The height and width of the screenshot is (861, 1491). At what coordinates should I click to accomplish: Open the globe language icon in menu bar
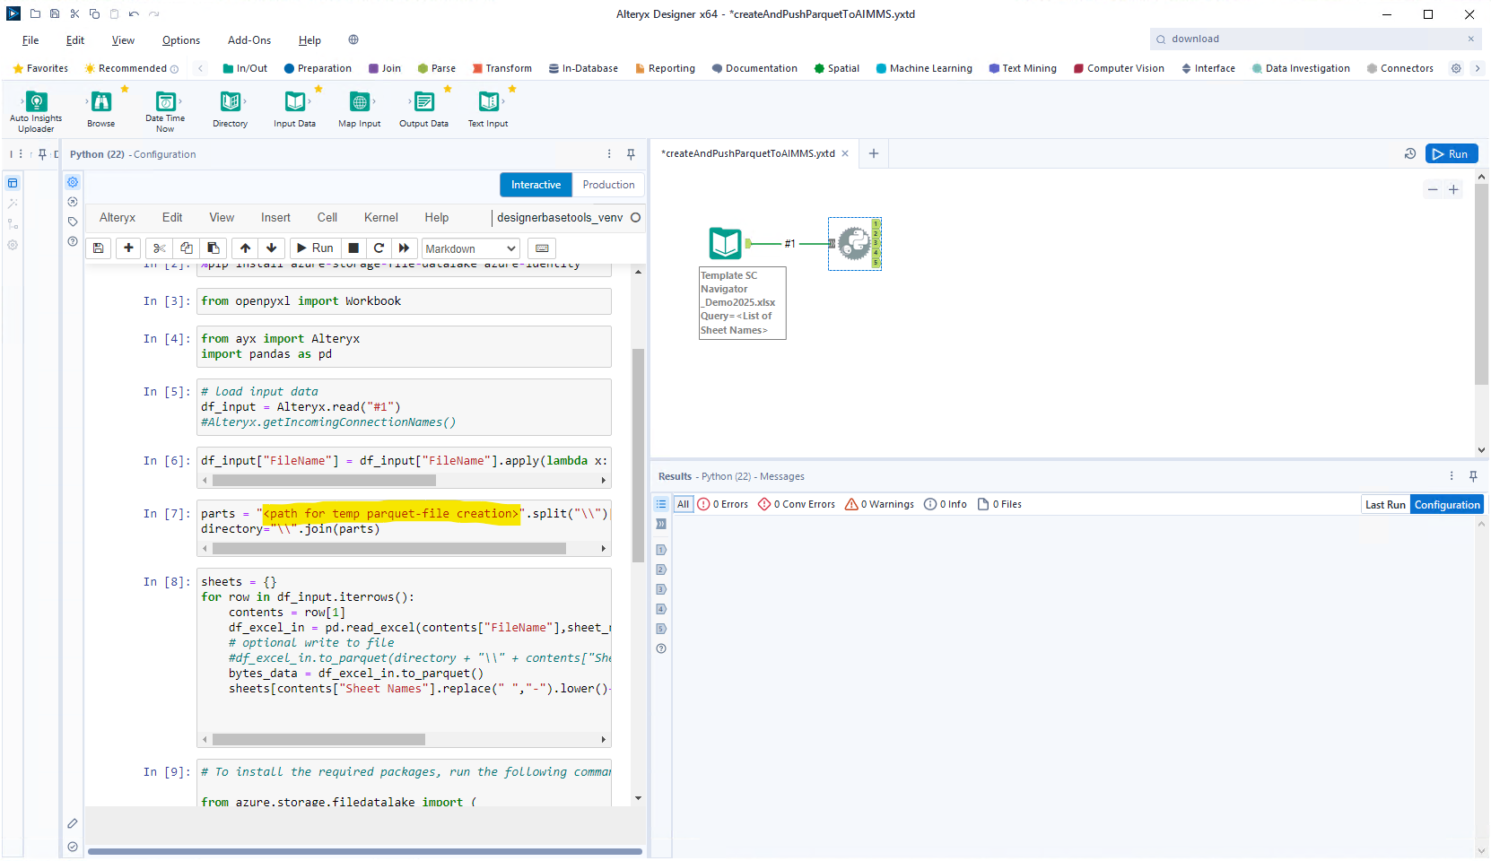tap(353, 39)
